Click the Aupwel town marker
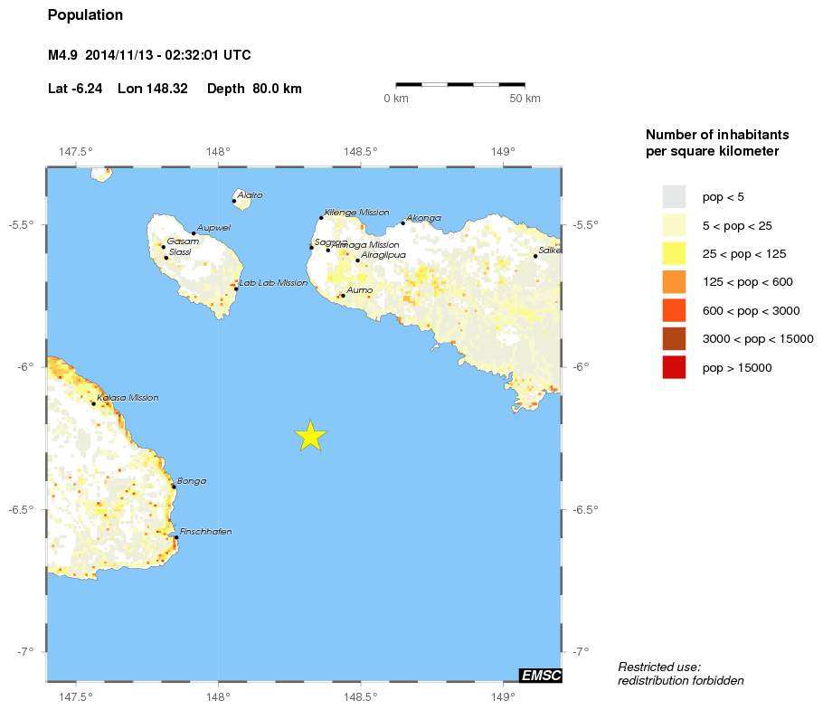The height and width of the screenshot is (710, 823). 194,233
